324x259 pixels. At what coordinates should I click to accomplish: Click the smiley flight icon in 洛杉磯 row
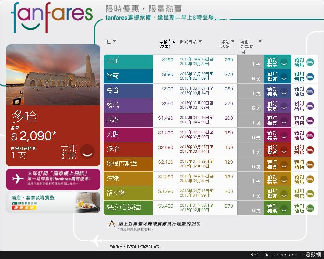(284, 194)
